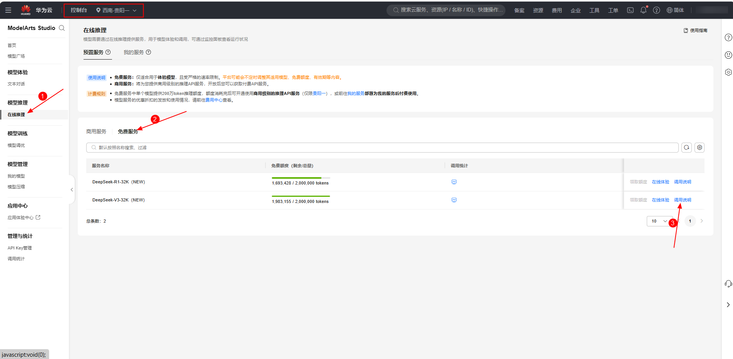Collapse the left sidebar with the arrow handle

[72, 190]
